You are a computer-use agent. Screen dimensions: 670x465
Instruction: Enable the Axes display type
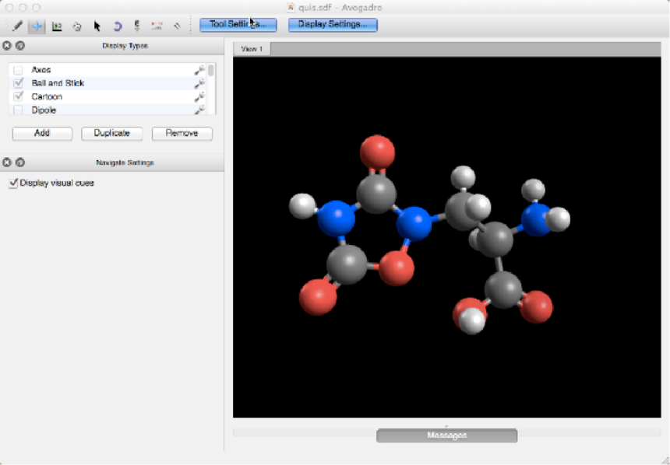click(18, 70)
